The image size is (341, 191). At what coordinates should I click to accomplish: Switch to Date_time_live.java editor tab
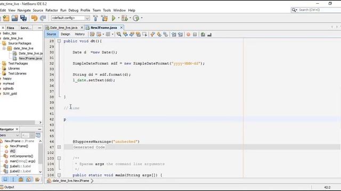[63, 28]
